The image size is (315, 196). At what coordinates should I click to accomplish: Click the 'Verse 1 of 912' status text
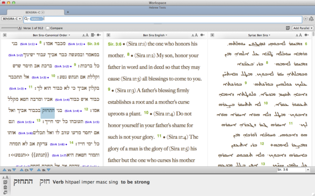pos(33,28)
